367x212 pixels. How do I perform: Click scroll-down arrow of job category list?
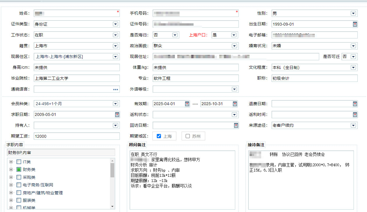point(113,206)
